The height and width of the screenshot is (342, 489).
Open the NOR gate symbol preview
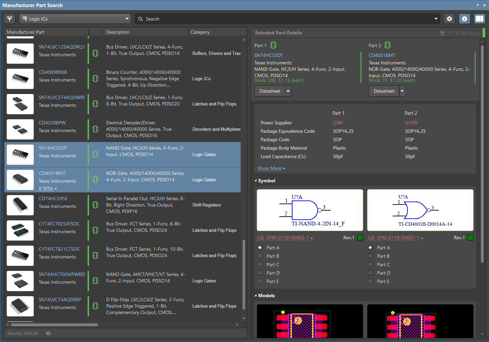[x=420, y=210]
